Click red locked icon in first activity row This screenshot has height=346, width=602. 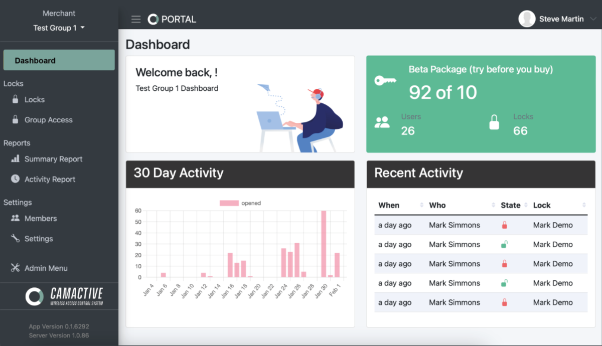coord(504,225)
